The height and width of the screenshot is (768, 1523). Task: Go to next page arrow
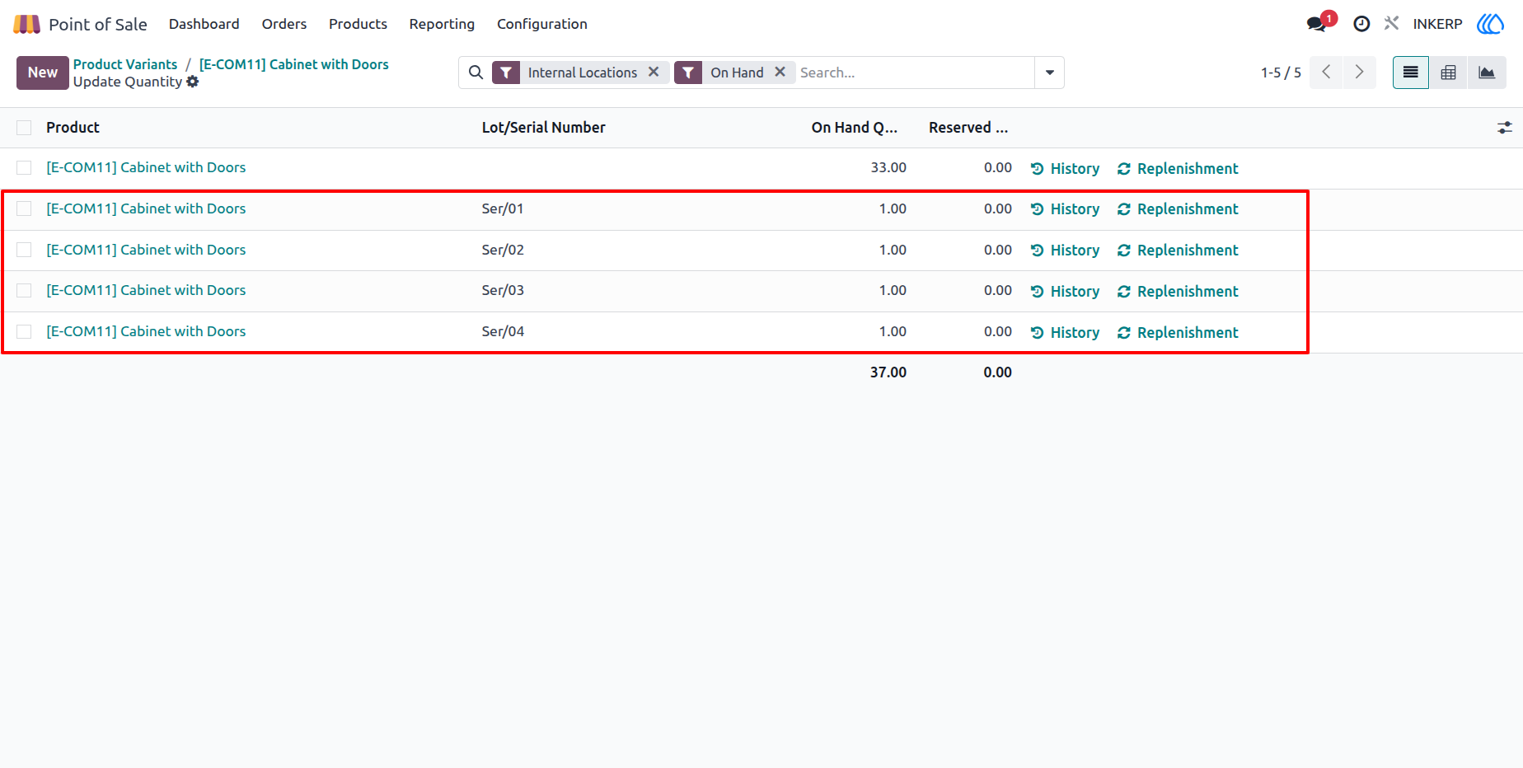[x=1359, y=73]
